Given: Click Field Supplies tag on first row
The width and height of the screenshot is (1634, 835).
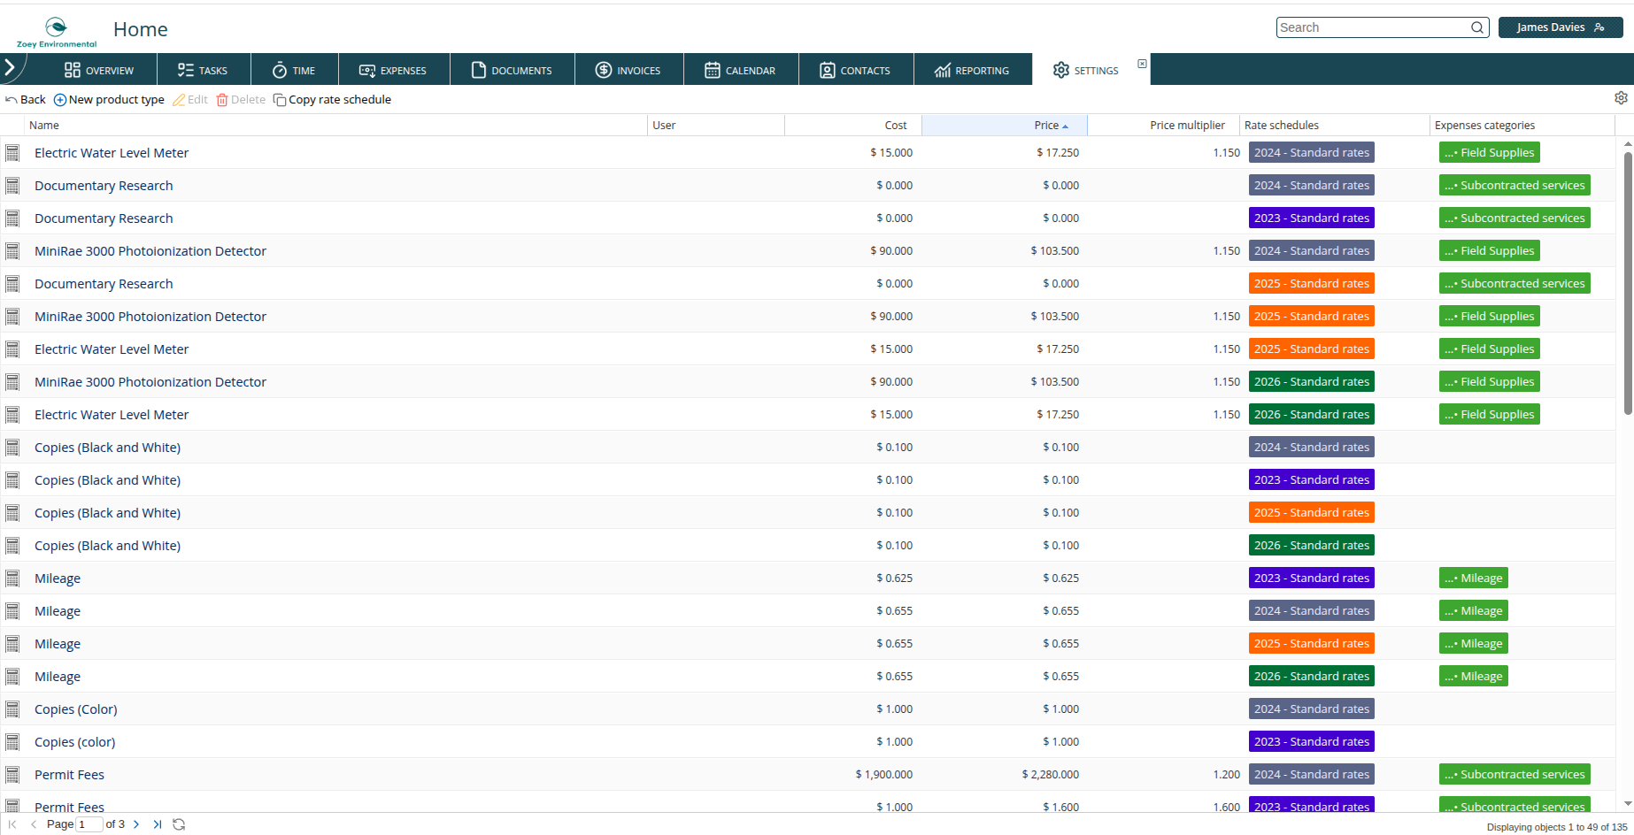Looking at the screenshot, I should click(1490, 153).
